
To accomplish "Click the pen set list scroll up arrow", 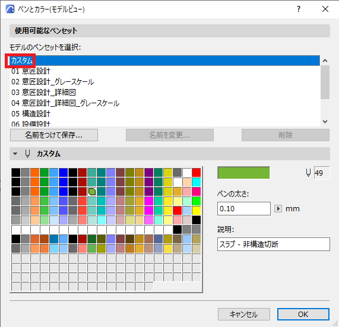I will 325,61.
